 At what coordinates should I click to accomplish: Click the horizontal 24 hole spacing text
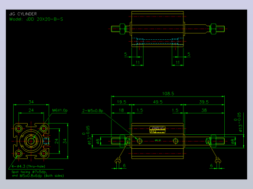point(31,110)
